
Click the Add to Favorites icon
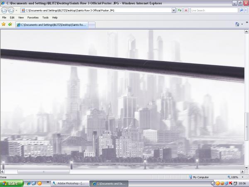pos(10,24)
